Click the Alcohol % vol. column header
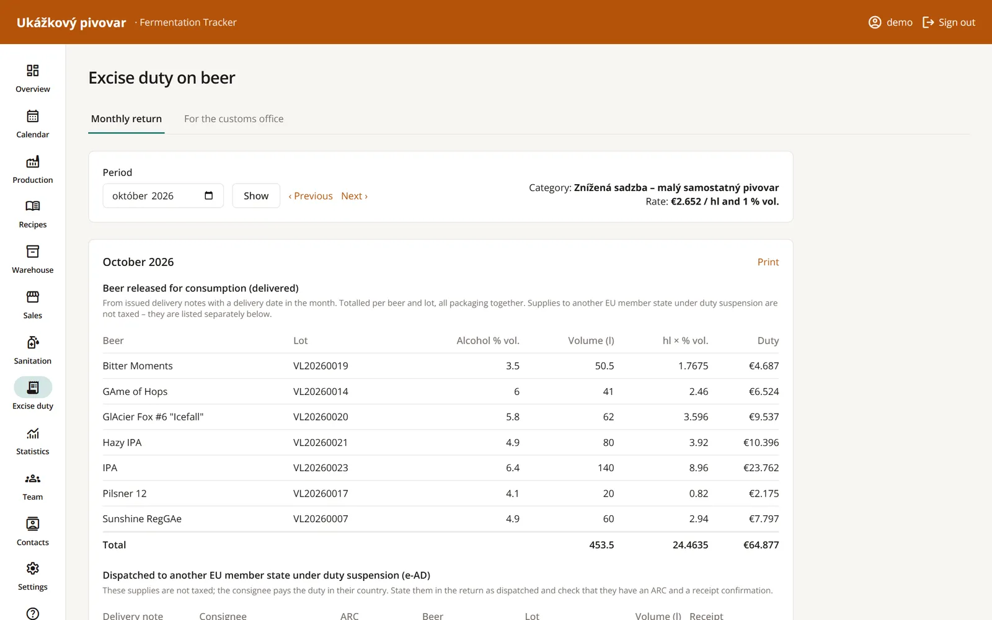The image size is (992, 620). coord(488,341)
